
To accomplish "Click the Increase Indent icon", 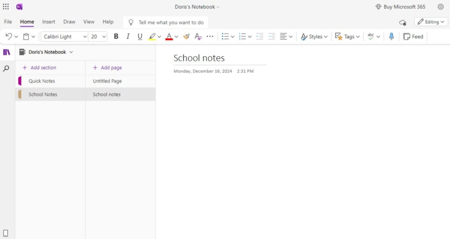I will click(271, 36).
